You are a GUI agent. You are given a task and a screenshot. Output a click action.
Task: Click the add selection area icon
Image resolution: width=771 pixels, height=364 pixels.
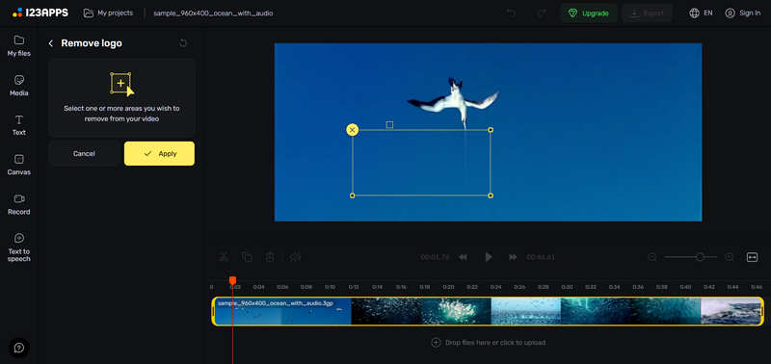point(121,84)
